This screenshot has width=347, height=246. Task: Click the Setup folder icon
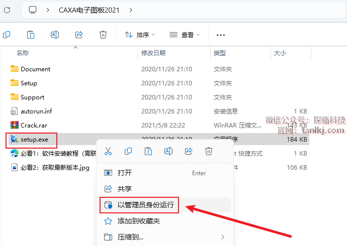(x=15, y=83)
